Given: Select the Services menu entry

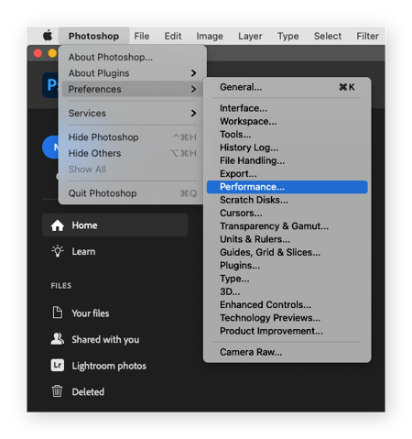Looking at the screenshot, I should [x=132, y=113].
